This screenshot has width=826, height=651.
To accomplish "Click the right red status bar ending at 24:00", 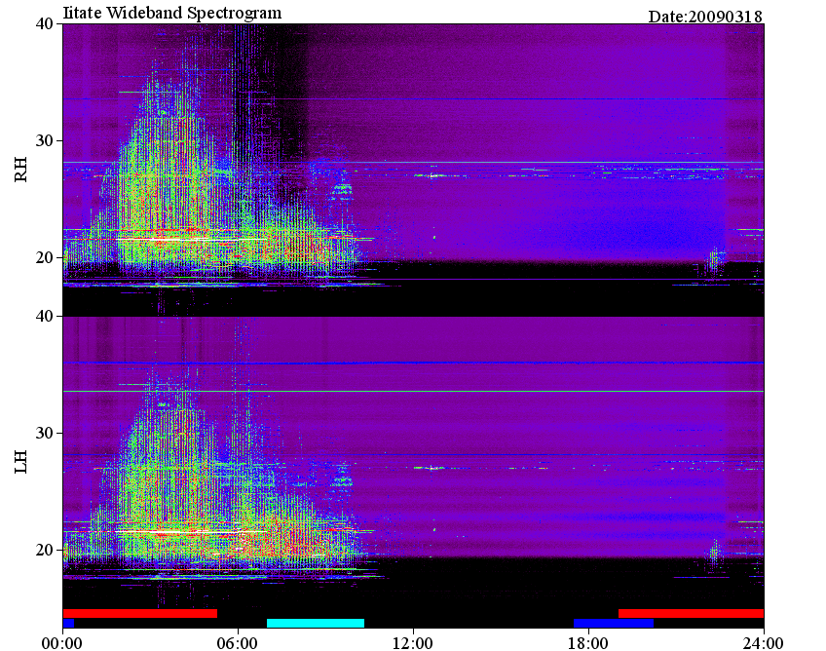I will pos(692,614).
